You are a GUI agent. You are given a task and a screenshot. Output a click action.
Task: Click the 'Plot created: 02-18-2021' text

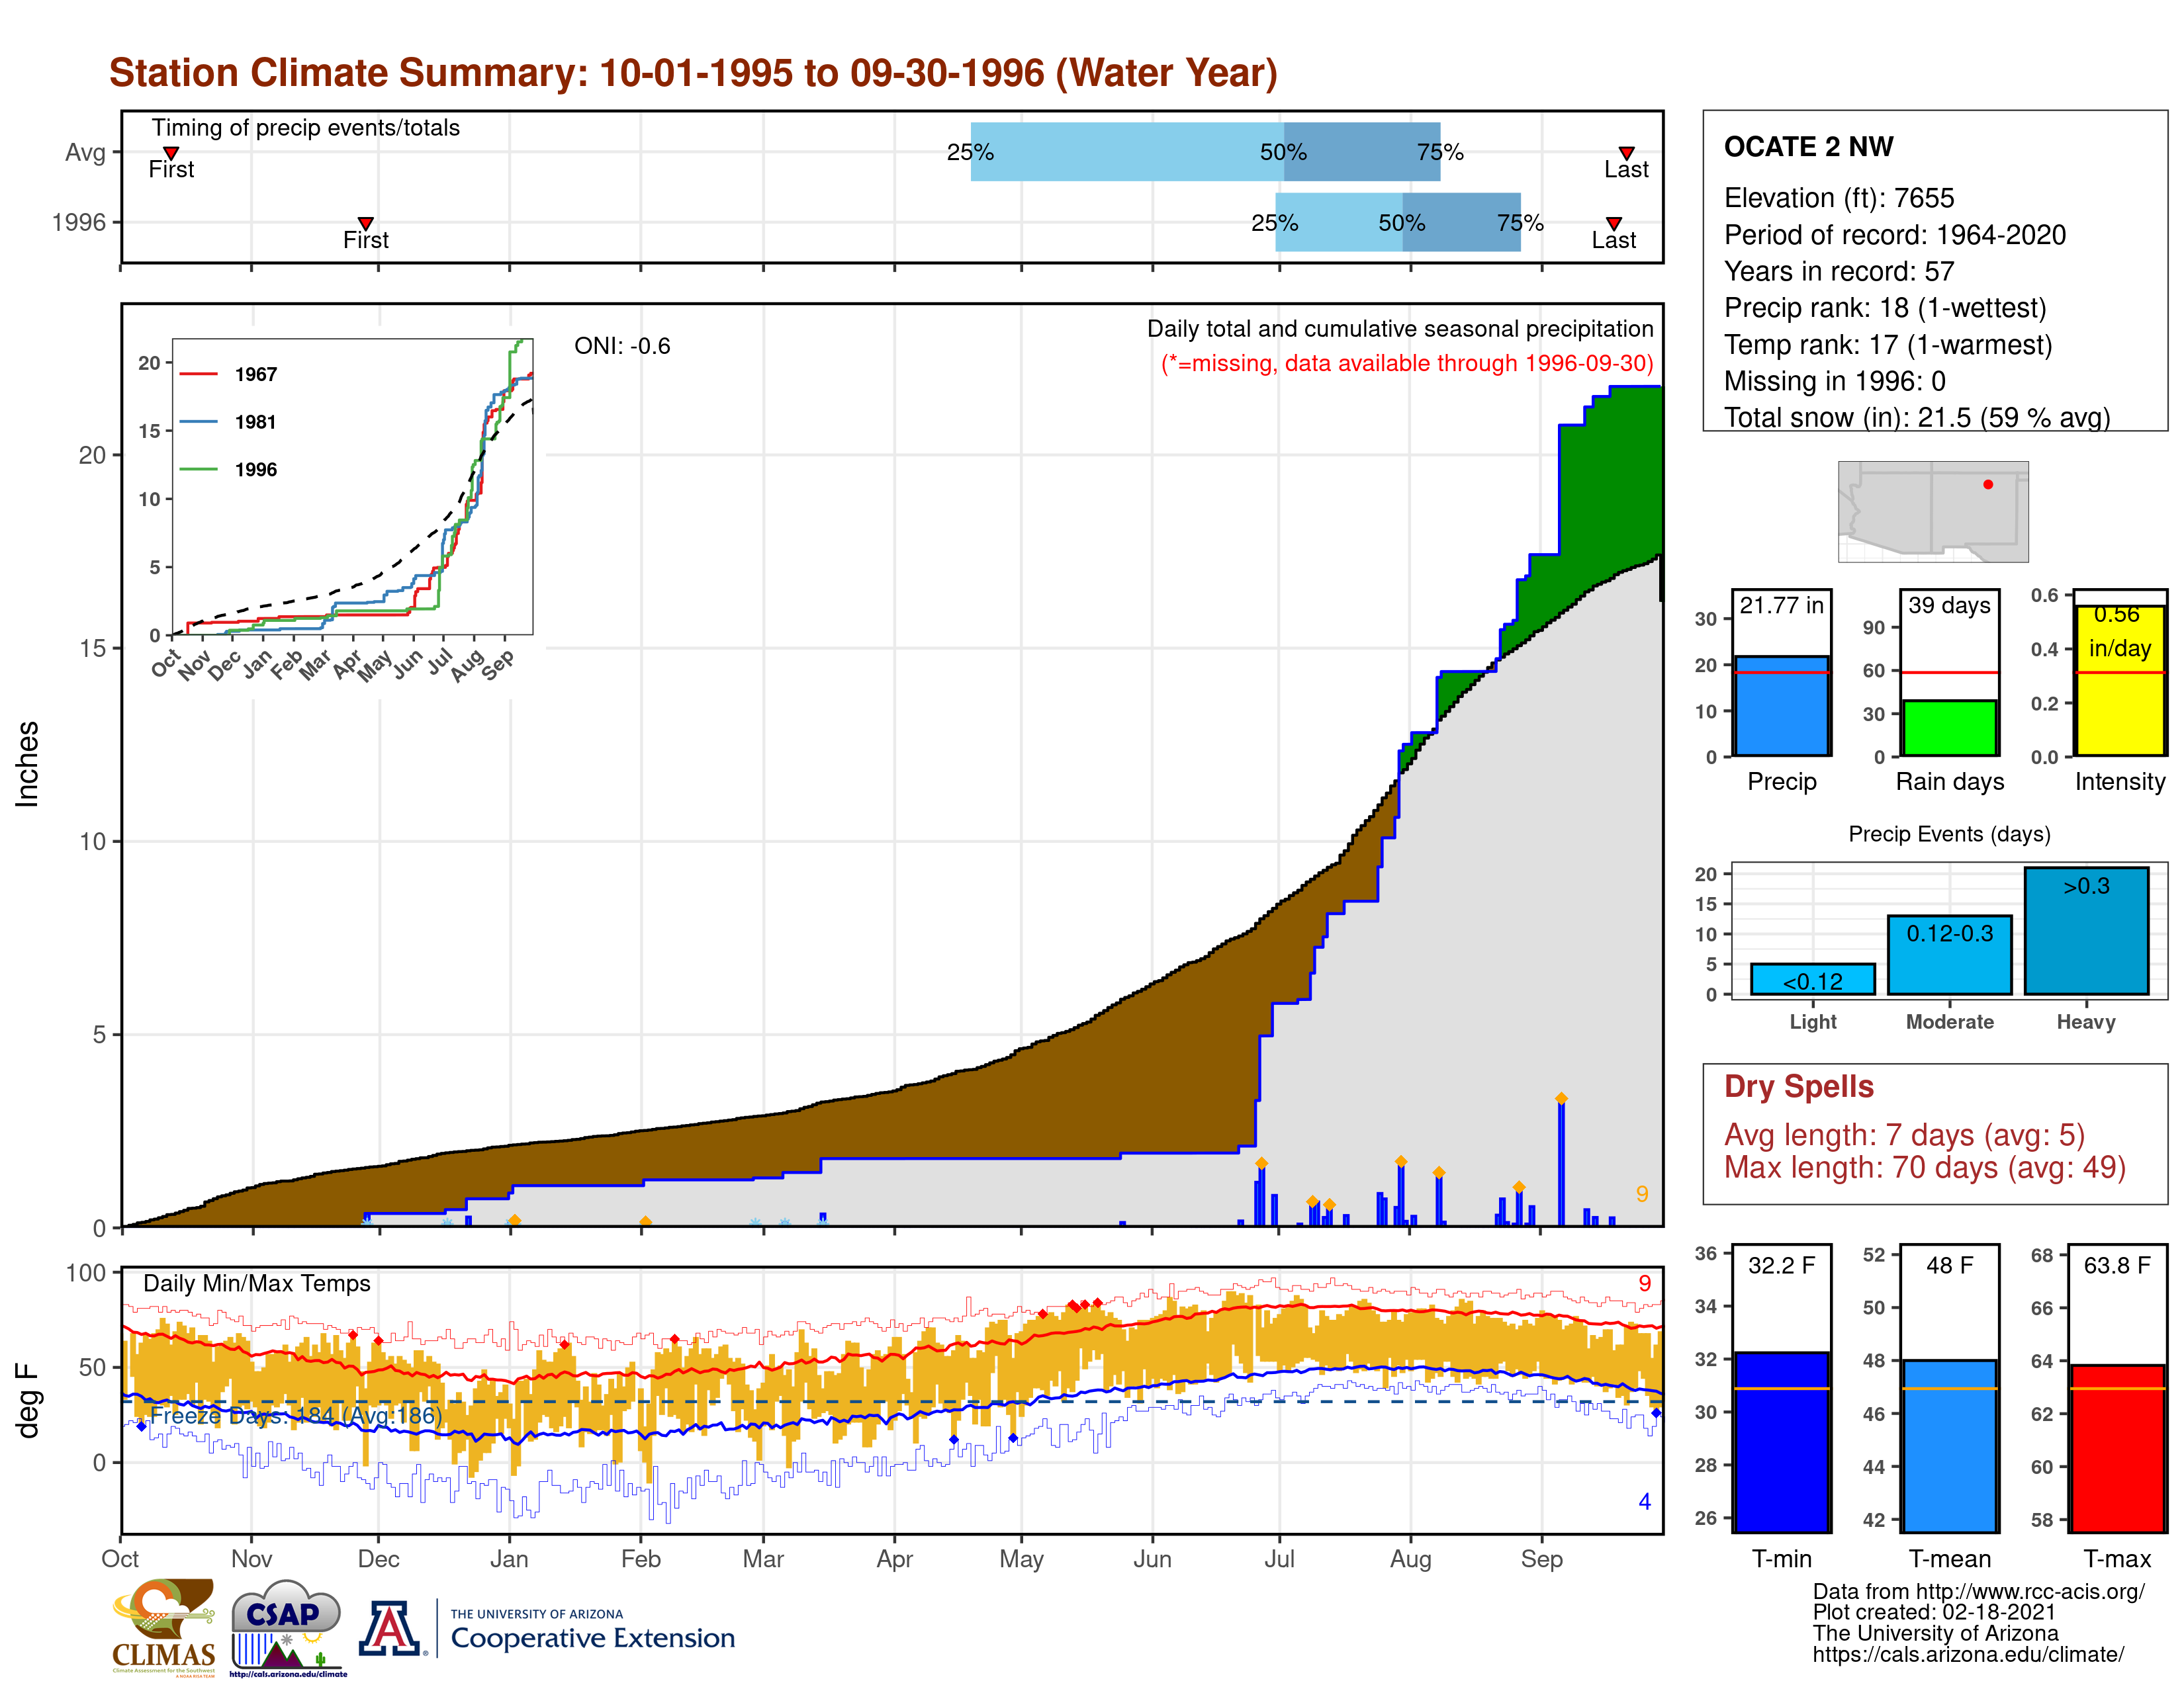1934,1612
